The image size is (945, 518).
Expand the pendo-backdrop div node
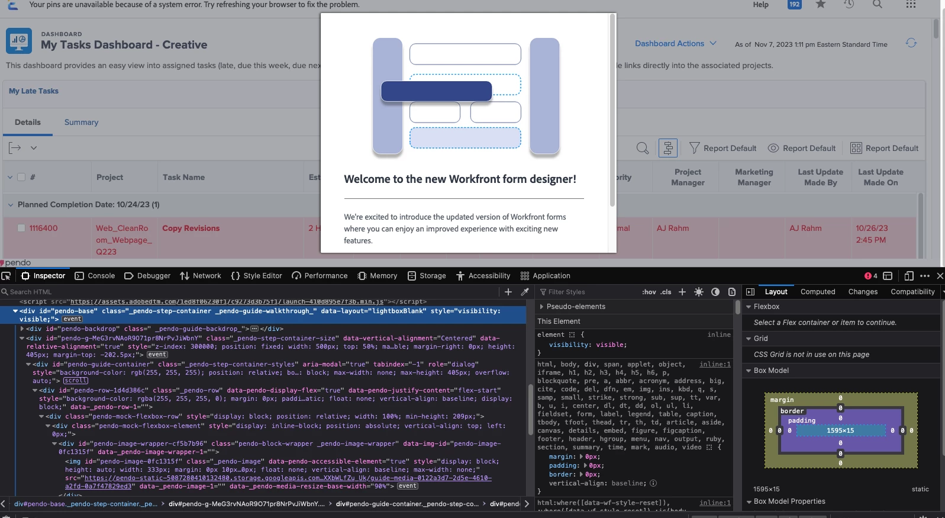[22, 329]
